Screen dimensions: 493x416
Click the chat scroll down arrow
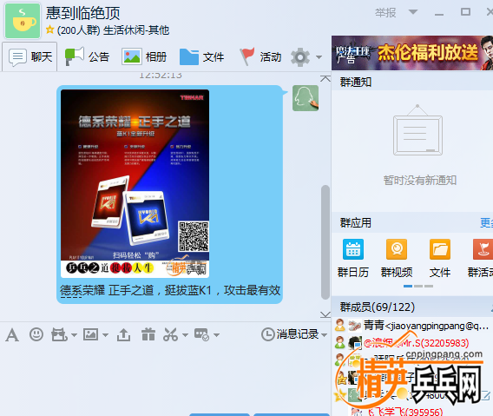tap(325, 314)
